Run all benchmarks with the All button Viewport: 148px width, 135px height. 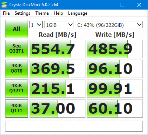17,29
